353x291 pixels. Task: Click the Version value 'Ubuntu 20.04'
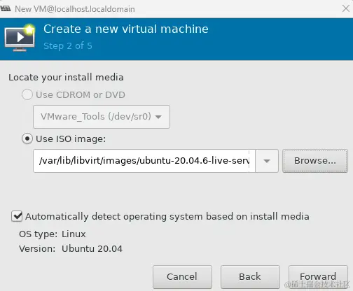(92, 248)
